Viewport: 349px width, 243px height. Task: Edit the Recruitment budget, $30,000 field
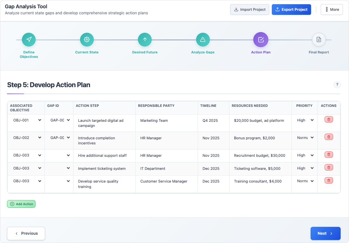pyautogui.click(x=260, y=156)
